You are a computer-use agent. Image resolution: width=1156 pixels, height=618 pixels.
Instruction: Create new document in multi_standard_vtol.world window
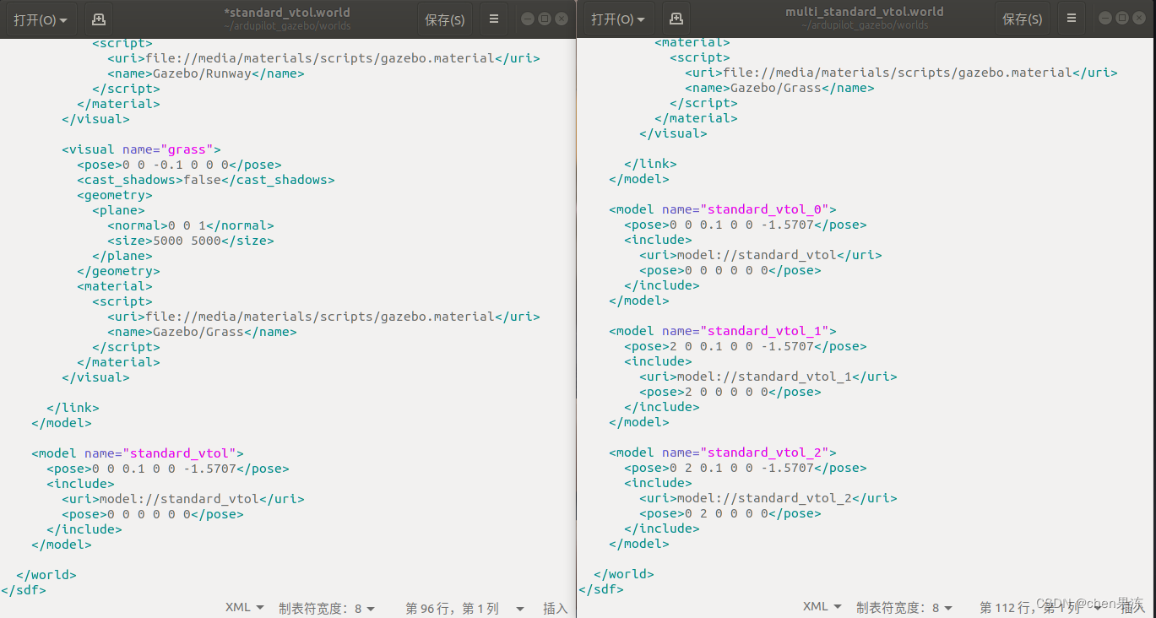coord(676,19)
